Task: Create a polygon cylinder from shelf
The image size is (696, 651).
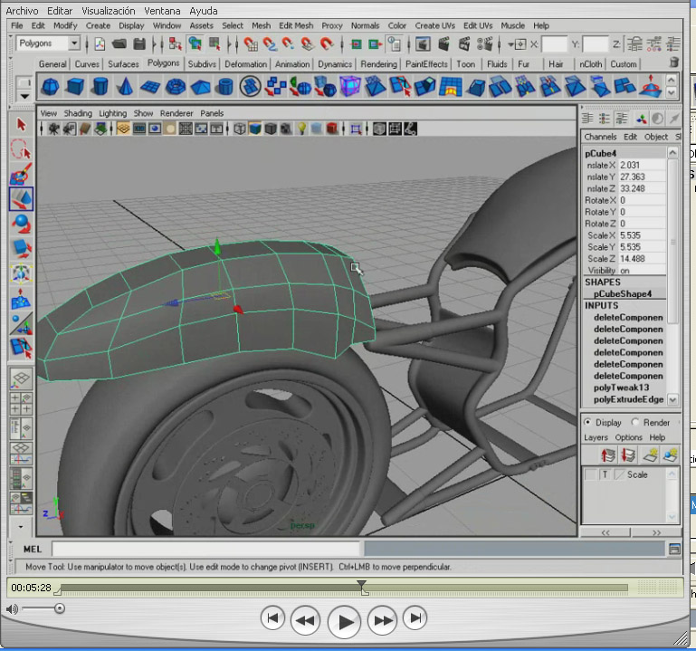Action: pos(100,86)
